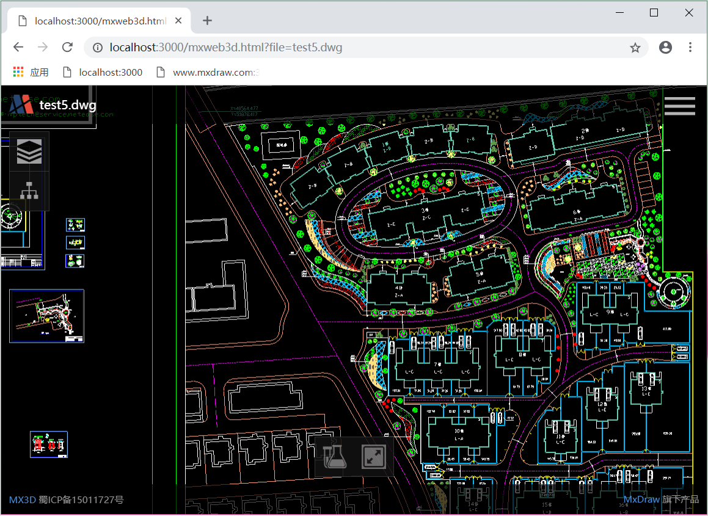This screenshot has width=708, height=516.
Task: Open the layers stack panel icon
Action: point(29,151)
